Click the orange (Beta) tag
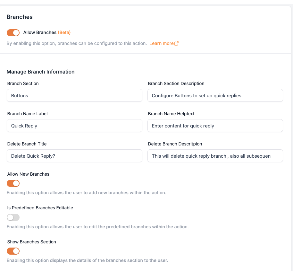Viewport: 293px width, 271px height. click(64, 32)
